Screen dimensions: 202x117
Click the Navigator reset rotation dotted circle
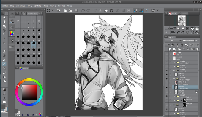[x=187, y=33]
